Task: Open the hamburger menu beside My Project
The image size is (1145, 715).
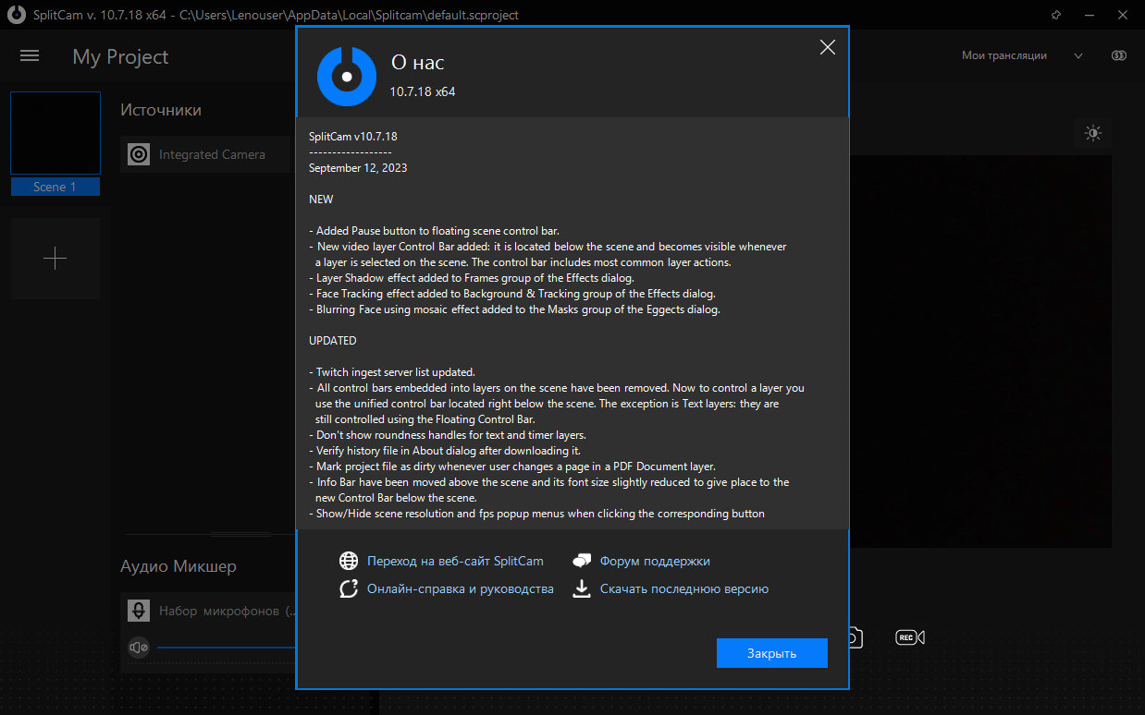Action: tap(30, 56)
